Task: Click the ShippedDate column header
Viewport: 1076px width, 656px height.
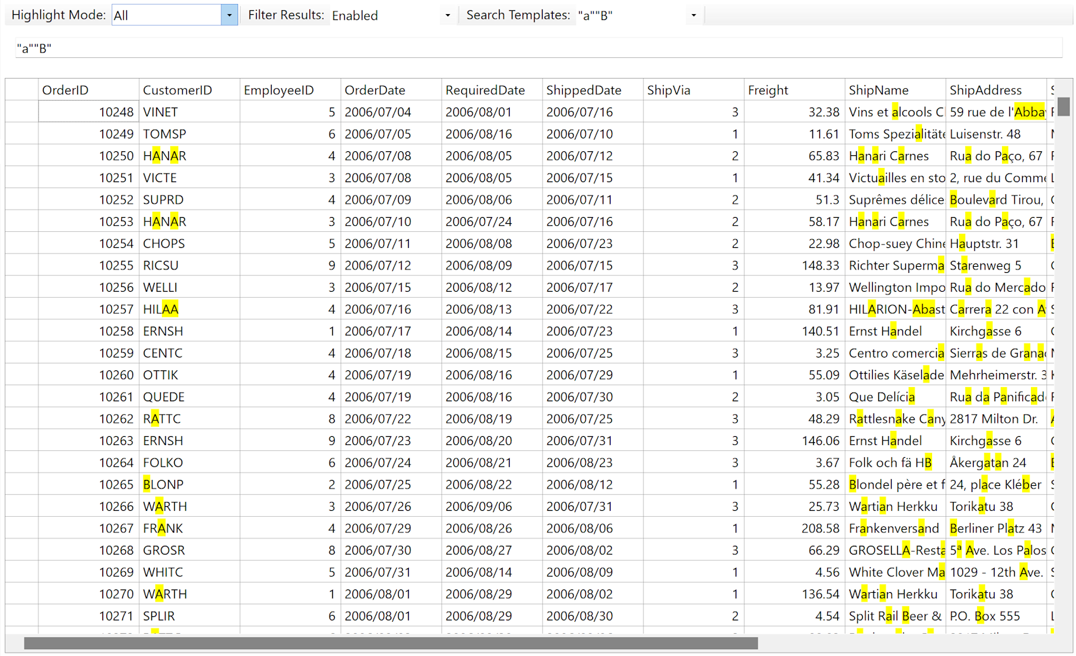Action: pyautogui.click(x=593, y=90)
